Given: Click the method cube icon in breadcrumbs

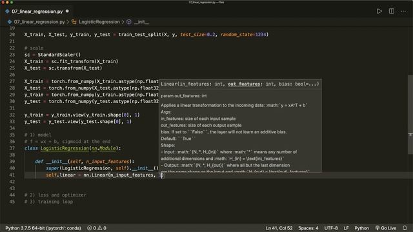Looking at the screenshot, I should (x=129, y=22).
